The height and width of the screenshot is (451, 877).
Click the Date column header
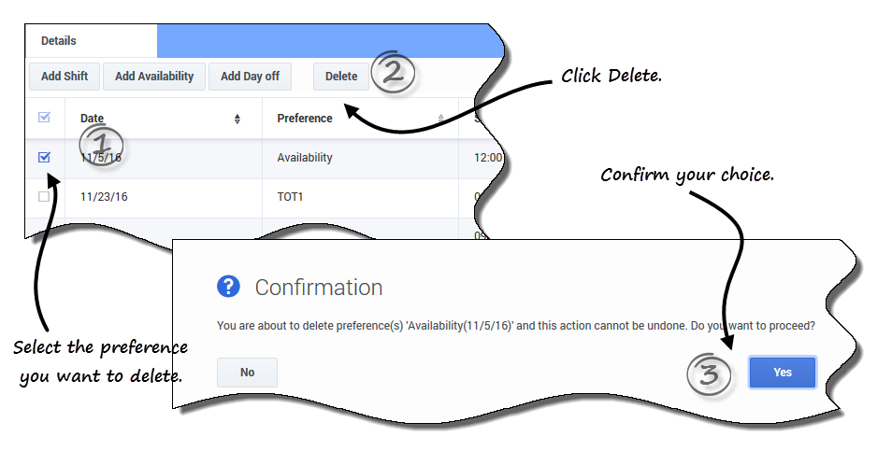pyautogui.click(x=93, y=119)
